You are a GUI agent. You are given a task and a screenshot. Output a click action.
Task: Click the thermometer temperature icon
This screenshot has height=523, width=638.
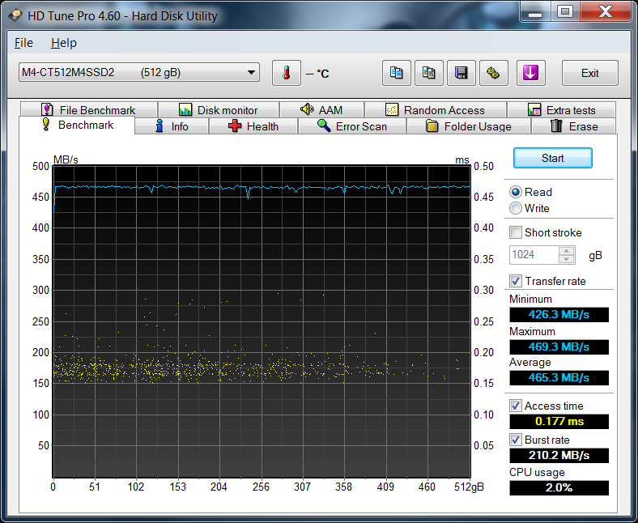[286, 73]
